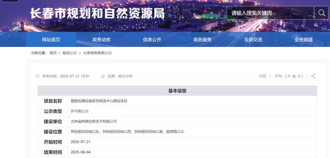The height and width of the screenshot is (158, 330).
Task: Click the 建设位置 row label
Action: [53, 132]
